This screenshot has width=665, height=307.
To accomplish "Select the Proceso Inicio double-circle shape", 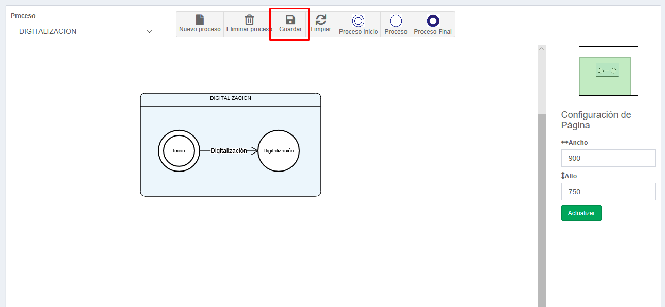I will 358,21.
